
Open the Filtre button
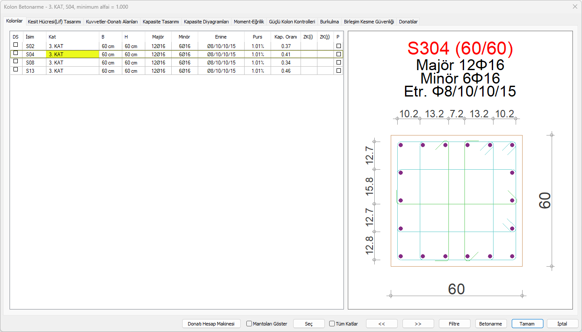[454, 324]
